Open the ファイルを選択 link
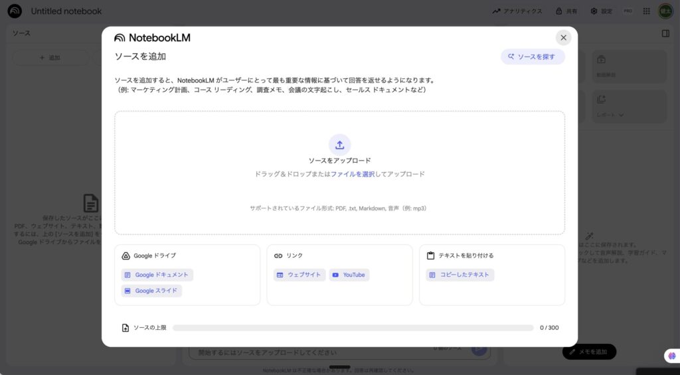 (x=353, y=175)
